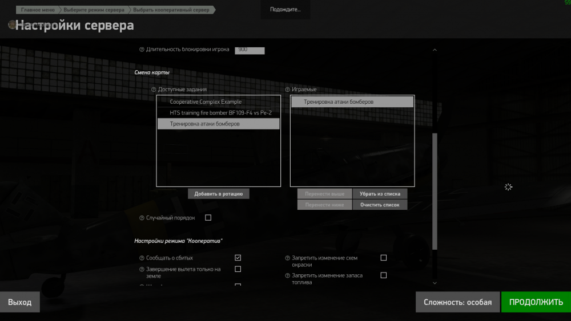The image size is (571, 321).
Task: Click the settings panel scrollbar thumb
Action: tap(435, 192)
